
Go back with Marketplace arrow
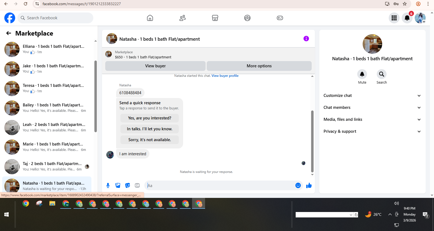pos(9,33)
